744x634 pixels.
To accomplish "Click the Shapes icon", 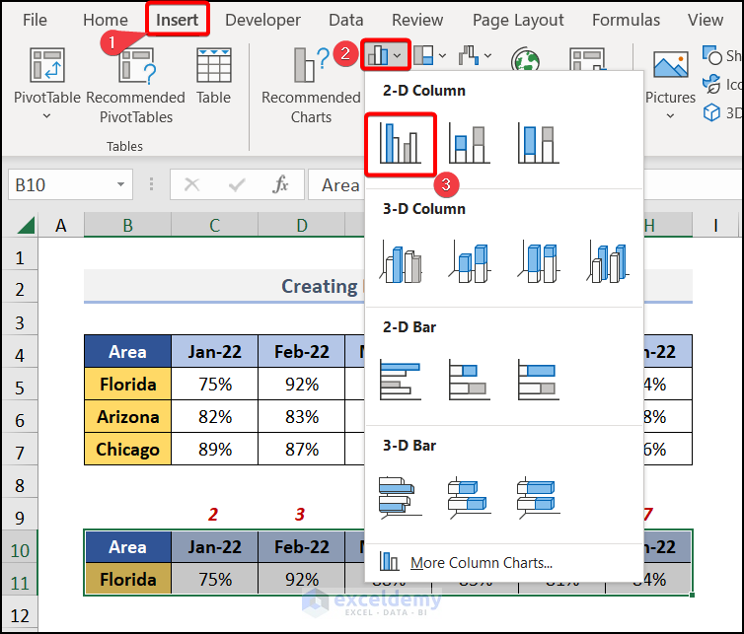I will [x=712, y=55].
